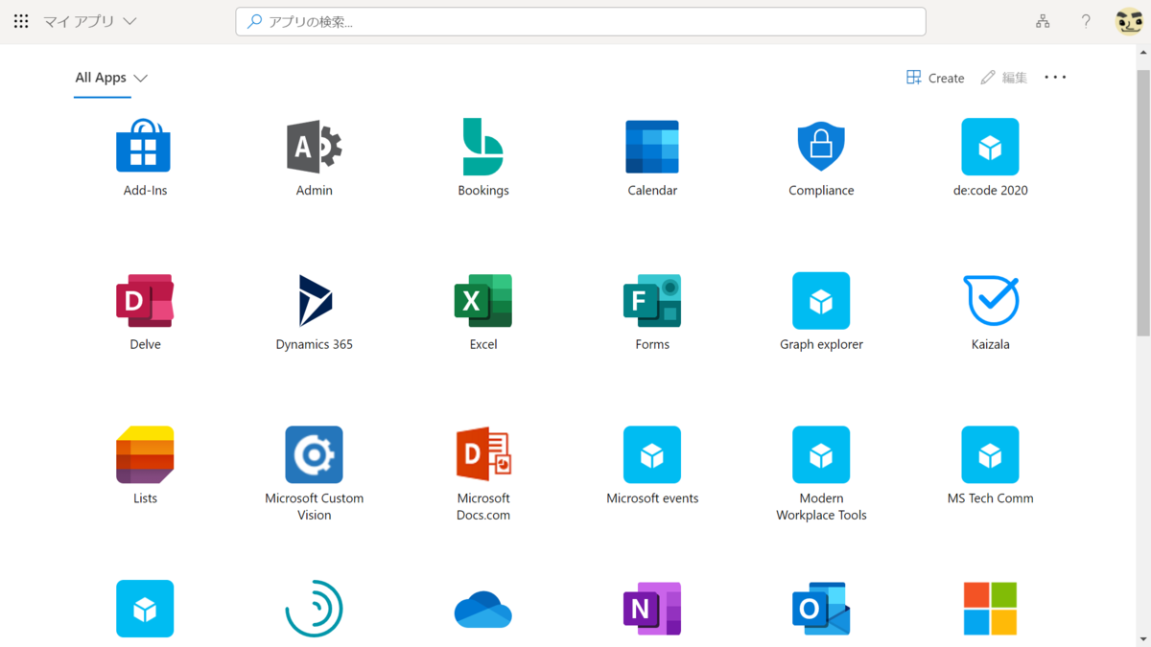Click the Dynamics 365 label text
The height and width of the screenshot is (647, 1151).
pos(315,344)
